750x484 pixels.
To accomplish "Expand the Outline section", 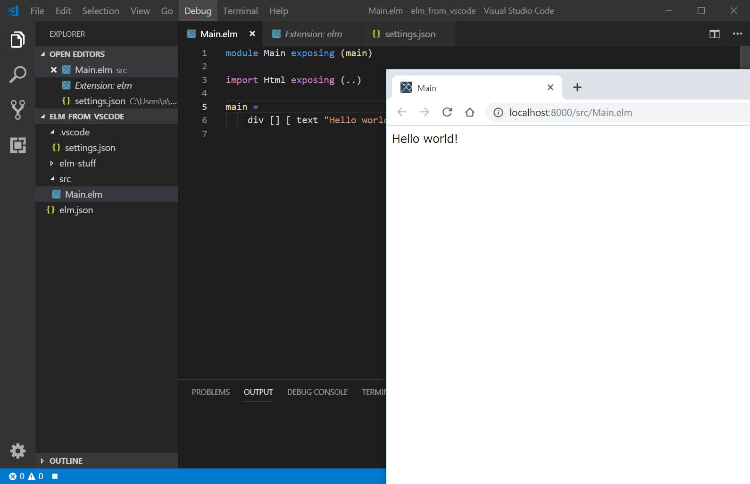I will pyautogui.click(x=66, y=461).
